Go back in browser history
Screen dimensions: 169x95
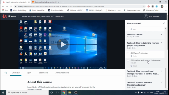3,6
